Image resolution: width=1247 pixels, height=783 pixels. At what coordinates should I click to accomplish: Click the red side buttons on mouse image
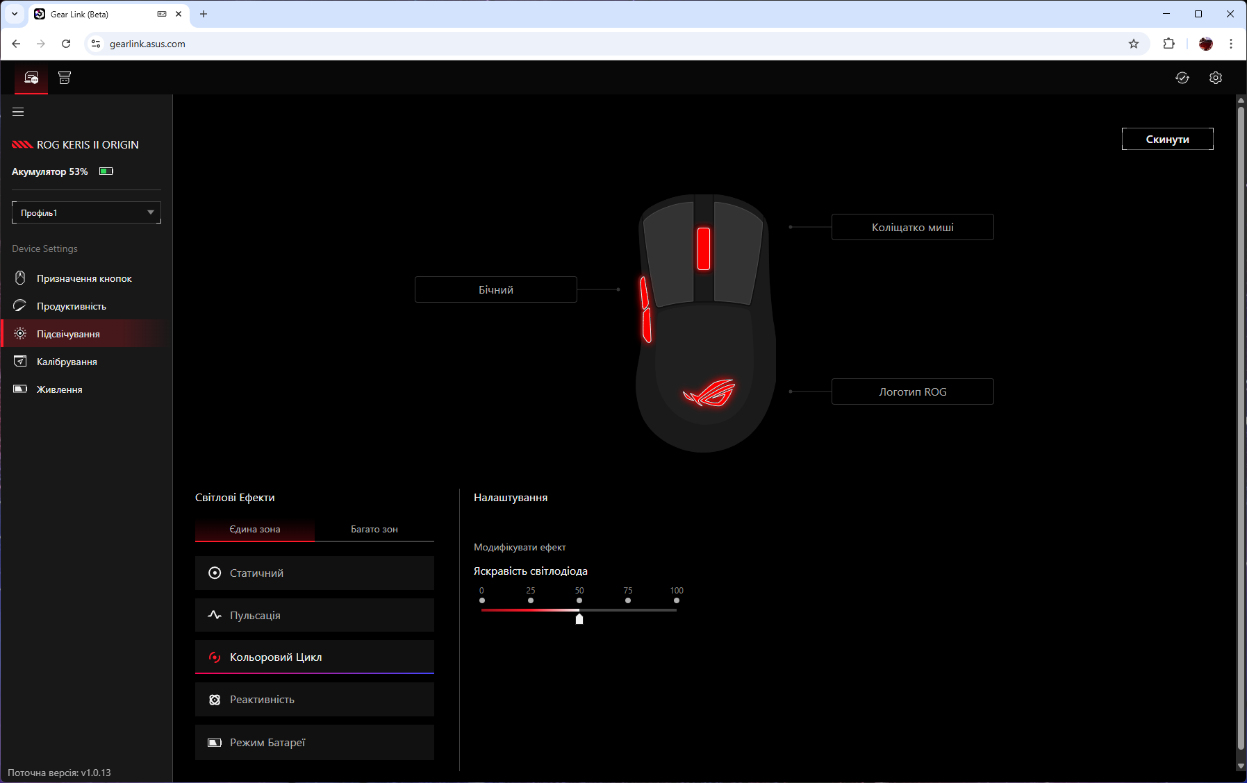click(x=646, y=310)
